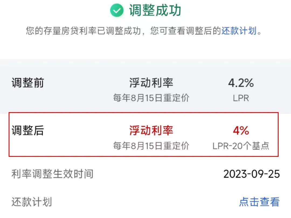Click the 调整前 row label
This screenshot has height=218, width=291.
pyautogui.click(x=28, y=82)
